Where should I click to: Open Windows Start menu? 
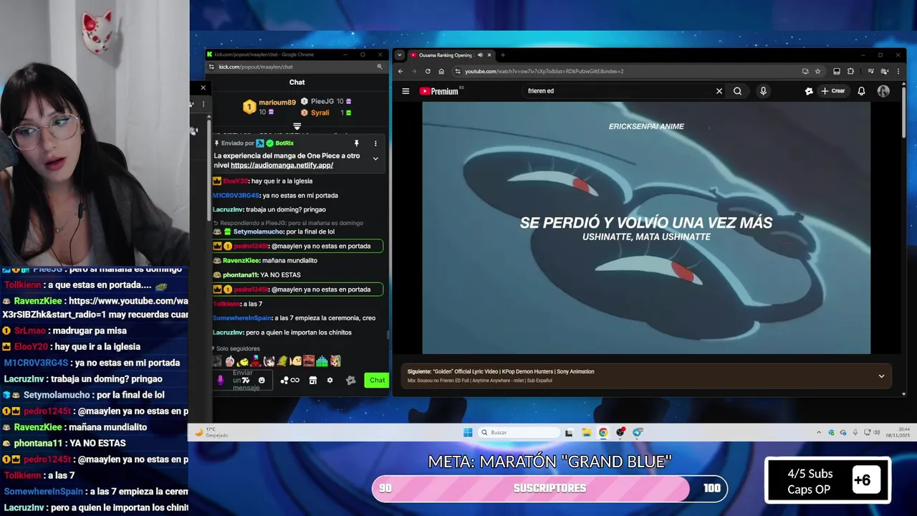click(x=468, y=432)
